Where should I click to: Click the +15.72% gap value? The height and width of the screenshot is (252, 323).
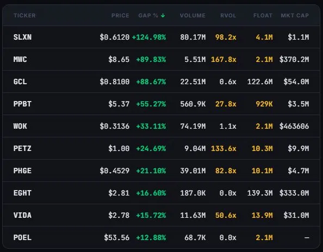click(x=151, y=215)
